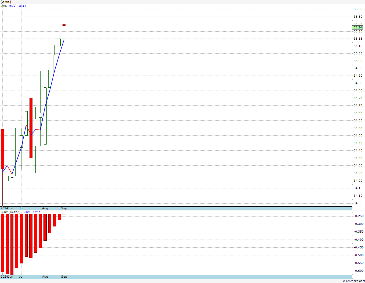The height and width of the screenshot is (283, 365).
Task: Select the Jul label under MACD panel
Action: pos(21,277)
